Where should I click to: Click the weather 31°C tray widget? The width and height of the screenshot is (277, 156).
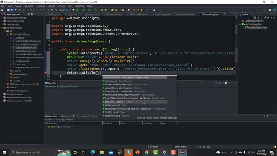[222, 152]
